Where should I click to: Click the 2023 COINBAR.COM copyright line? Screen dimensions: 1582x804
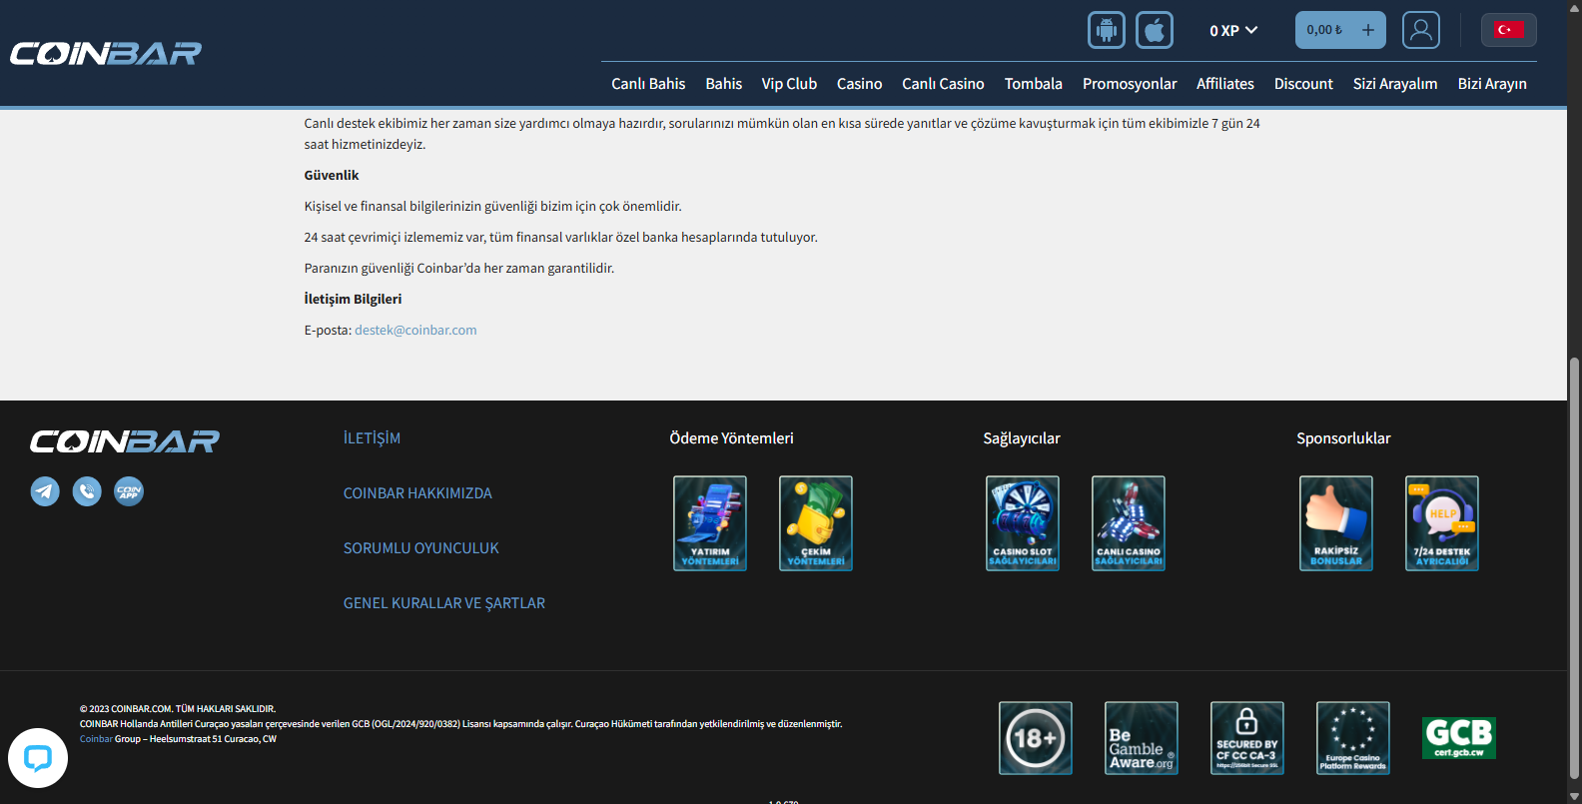point(178,709)
